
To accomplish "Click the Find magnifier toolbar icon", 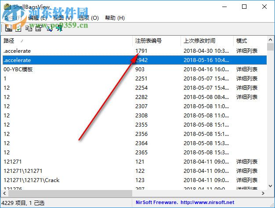I will [x=49, y=28].
